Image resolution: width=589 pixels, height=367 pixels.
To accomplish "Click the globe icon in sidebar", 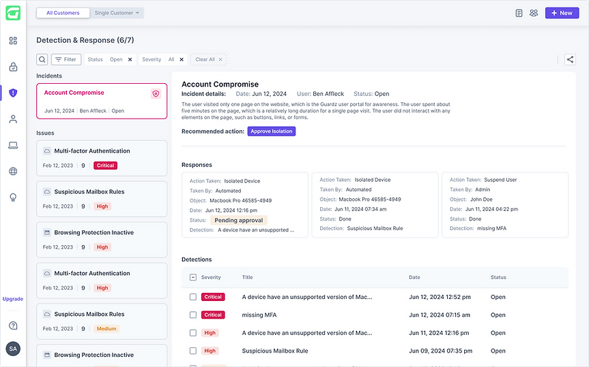I will (13, 171).
